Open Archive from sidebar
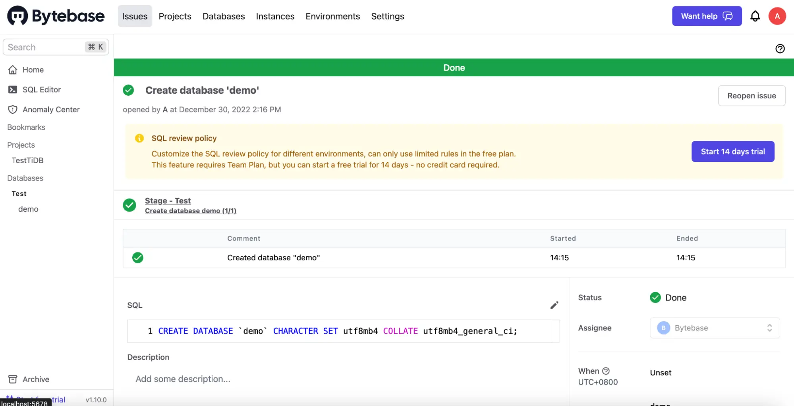The width and height of the screenshot is (794, 406). [x=36, y=379]
